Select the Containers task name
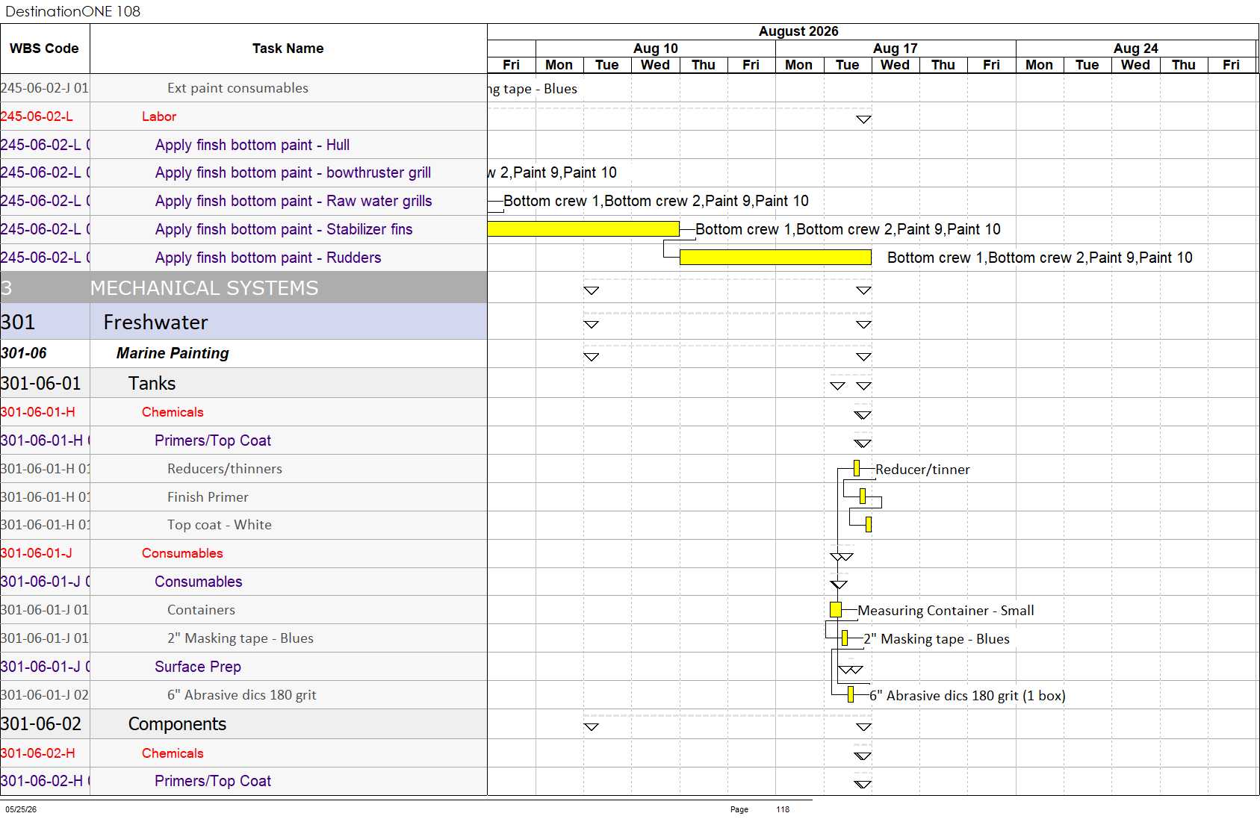The width and height of the screenshot is (1260, 819). 201,610
